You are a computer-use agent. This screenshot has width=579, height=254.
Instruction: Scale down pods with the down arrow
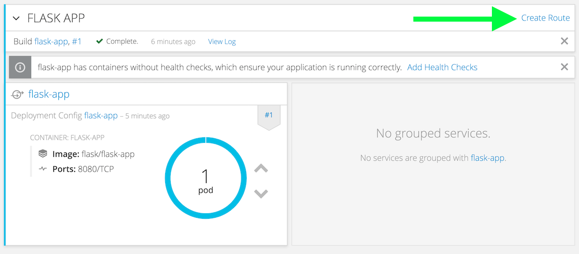click(x=261, y=194)
